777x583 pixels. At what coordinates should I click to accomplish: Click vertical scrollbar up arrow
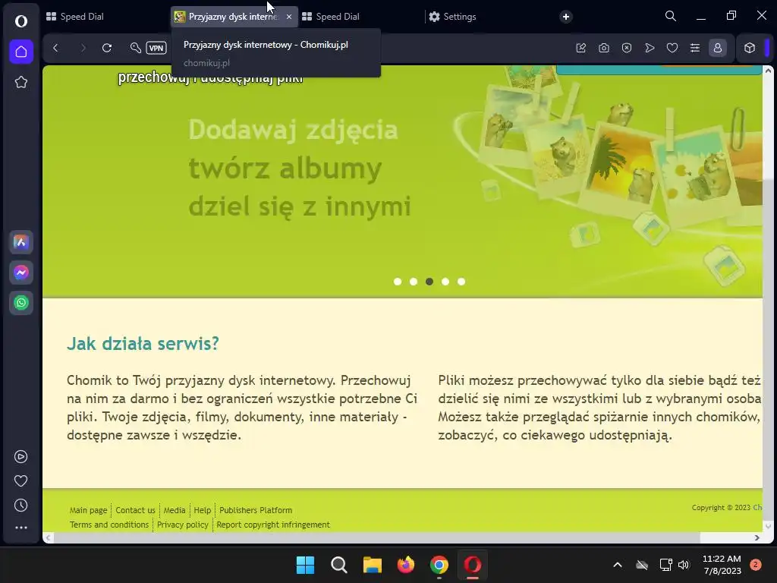tap(768, 71)
